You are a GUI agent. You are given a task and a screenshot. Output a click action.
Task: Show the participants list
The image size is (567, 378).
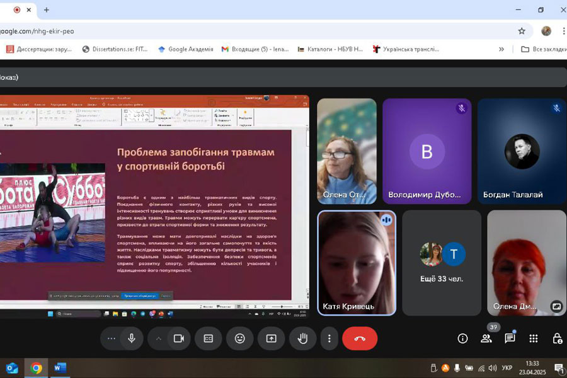[x=486, y=338]
